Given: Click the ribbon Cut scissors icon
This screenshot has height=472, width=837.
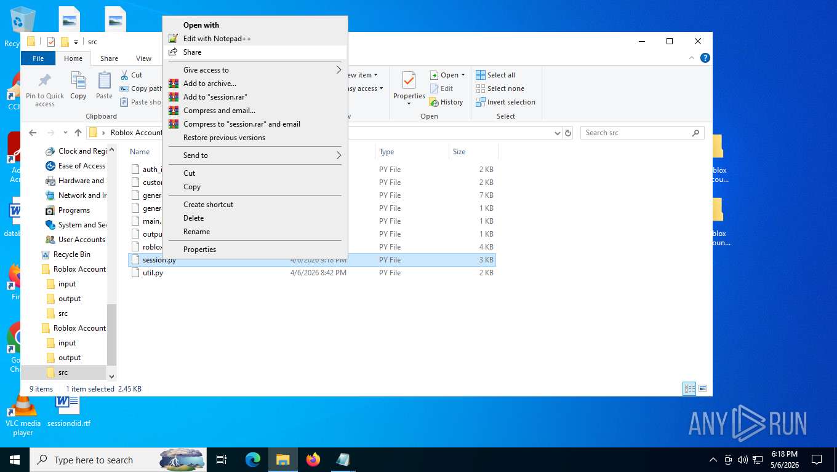Looking at the screenshot, I should pos(124,75).
